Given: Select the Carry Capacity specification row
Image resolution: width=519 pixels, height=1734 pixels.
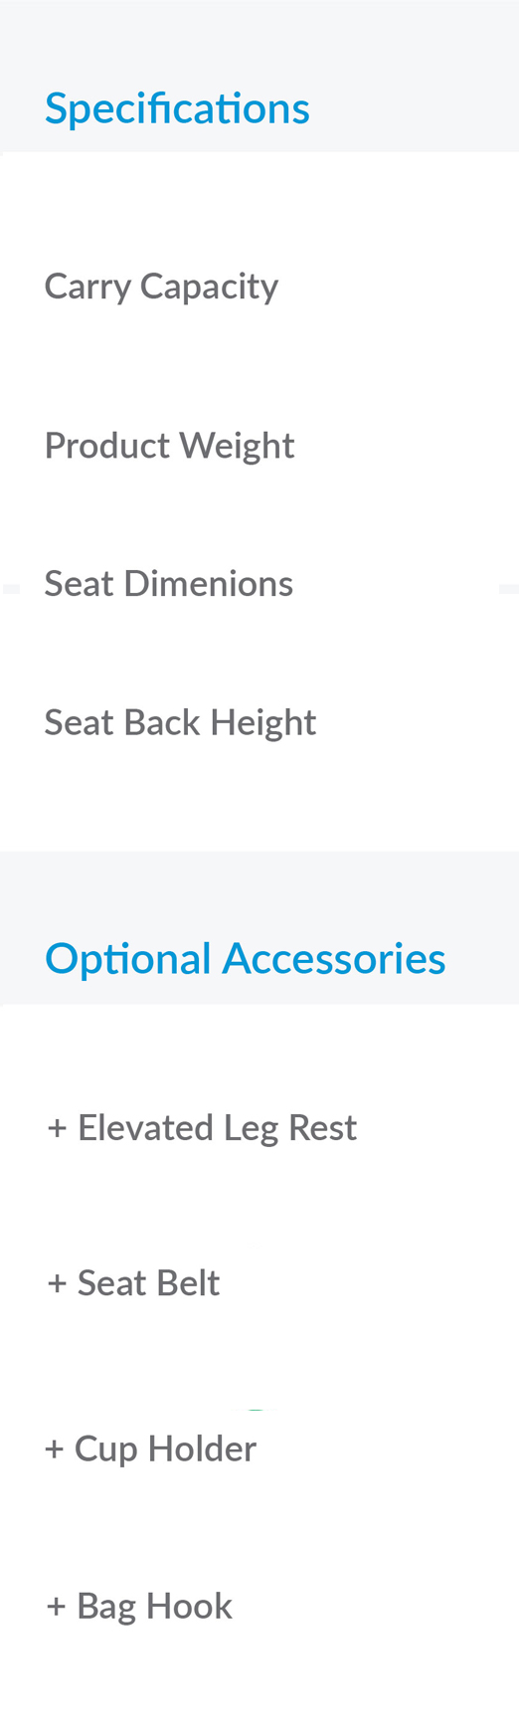Looking at the screenshot, I should 161,287.
